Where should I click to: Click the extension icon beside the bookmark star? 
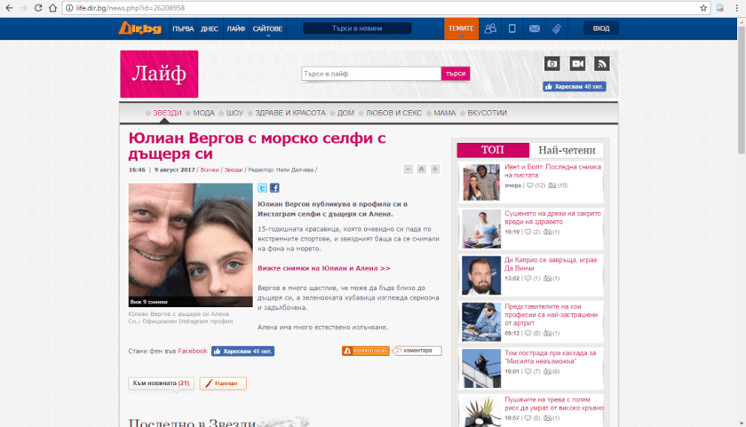720,8
